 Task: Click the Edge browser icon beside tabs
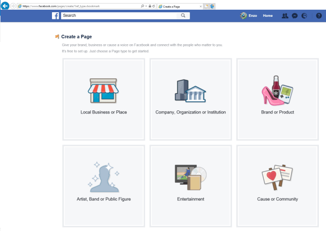[212, 7]
